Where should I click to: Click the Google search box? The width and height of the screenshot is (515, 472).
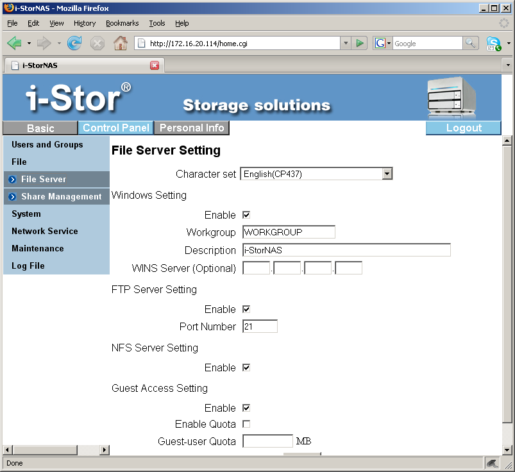[427, 43]
